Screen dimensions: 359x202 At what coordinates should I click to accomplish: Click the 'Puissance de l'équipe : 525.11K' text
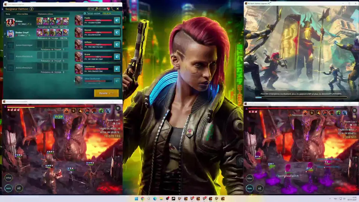[x=52, y=27]
